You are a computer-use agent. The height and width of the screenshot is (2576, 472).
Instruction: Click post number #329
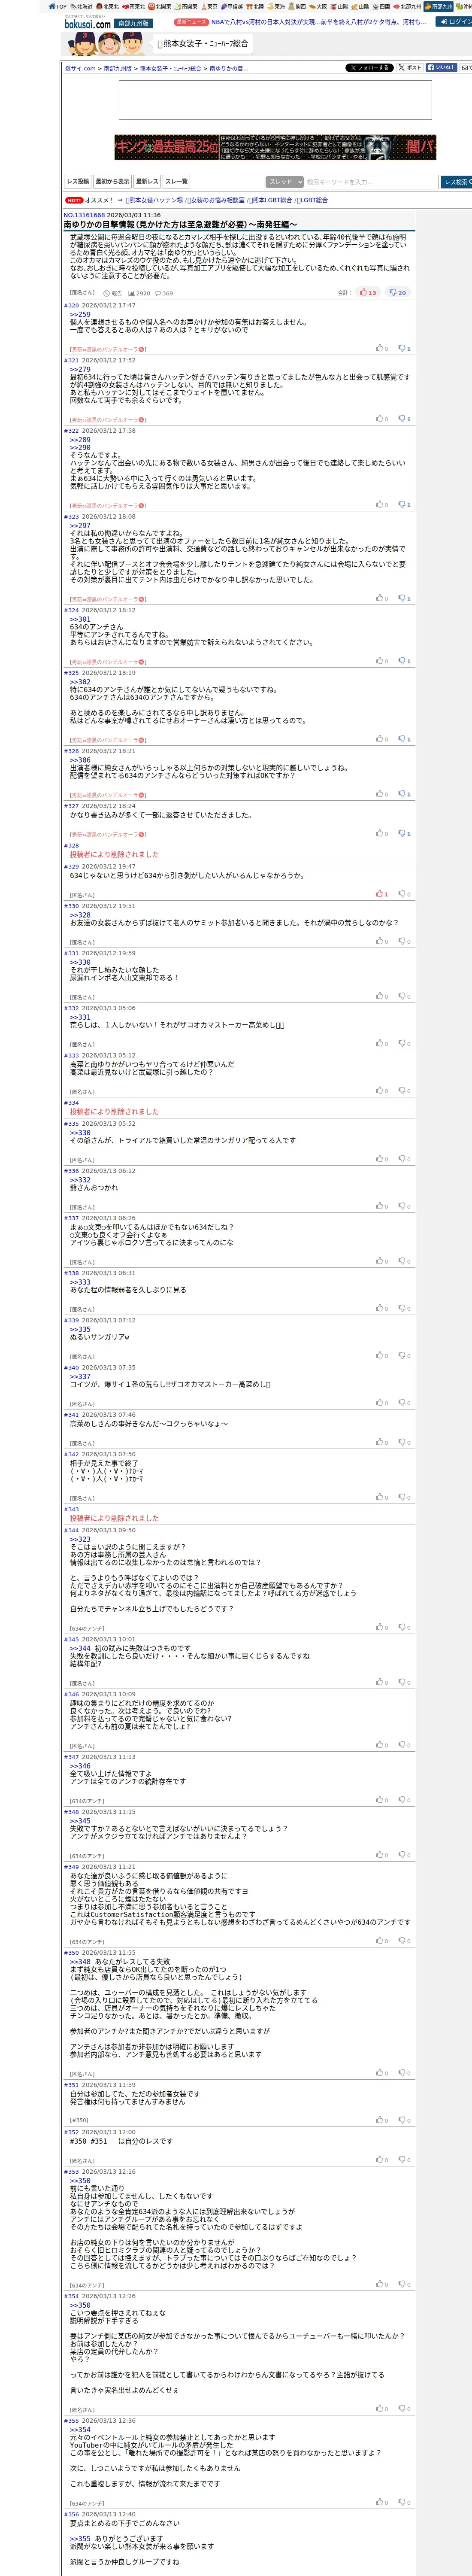(x=71, y=866)
